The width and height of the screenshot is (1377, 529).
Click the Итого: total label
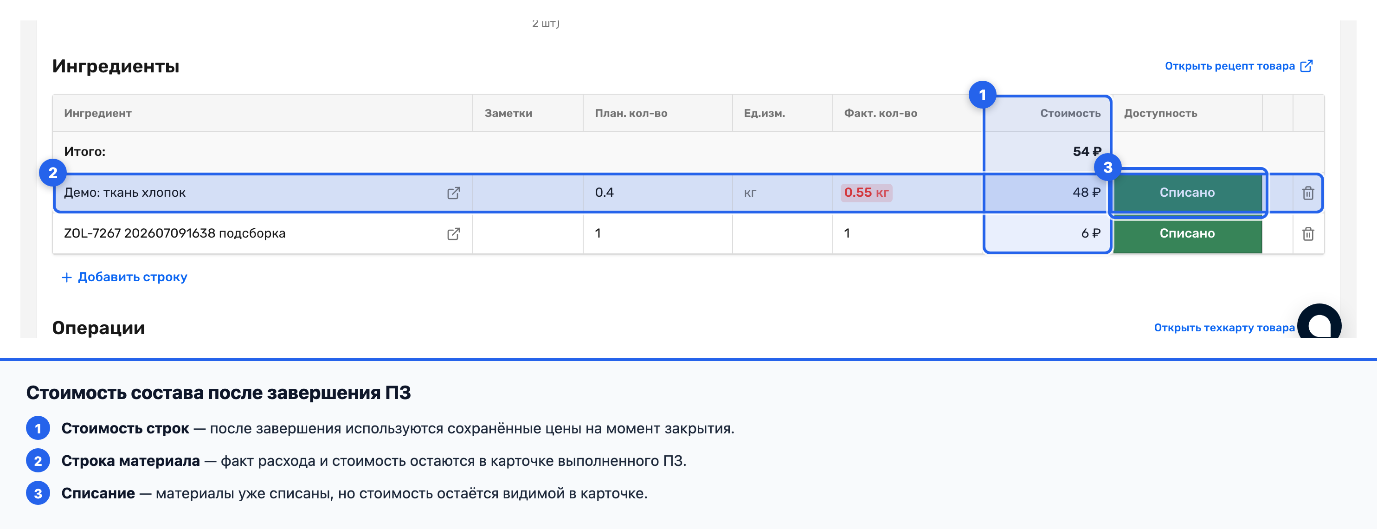point(84,151)
